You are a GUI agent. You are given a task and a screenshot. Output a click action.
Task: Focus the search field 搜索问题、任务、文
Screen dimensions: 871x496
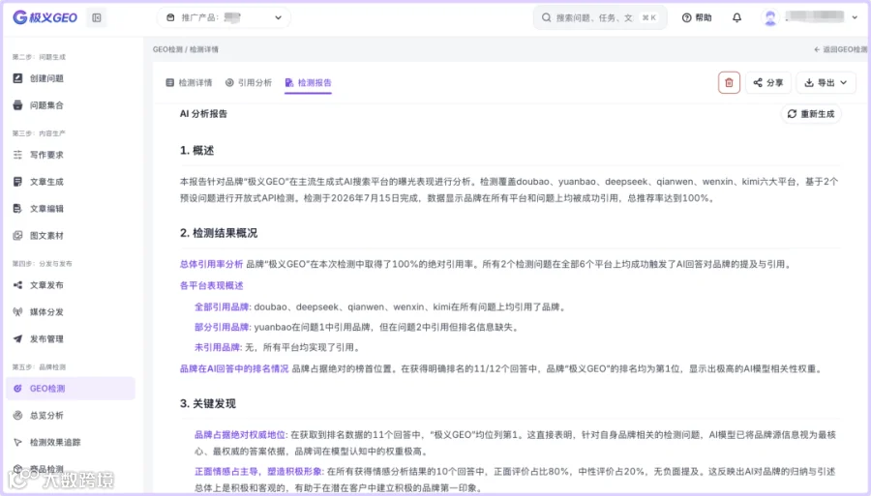tap(600, 17)
